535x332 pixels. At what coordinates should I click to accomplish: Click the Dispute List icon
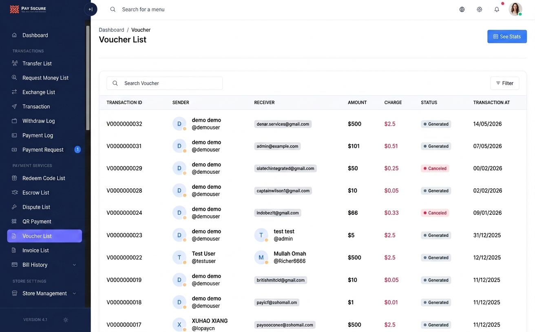tap(14, 207)
